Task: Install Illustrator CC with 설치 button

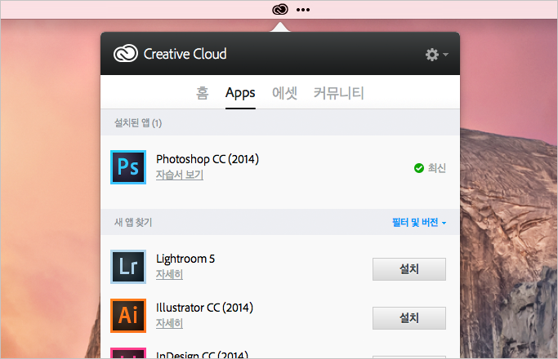Action: [408, 318]
